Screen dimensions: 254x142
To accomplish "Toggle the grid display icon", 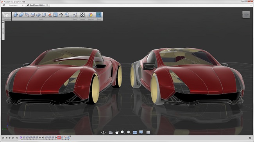I will coord(148,133).
